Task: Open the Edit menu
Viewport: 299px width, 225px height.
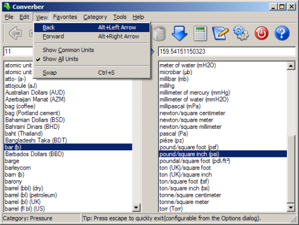Action: click(24, 17)
